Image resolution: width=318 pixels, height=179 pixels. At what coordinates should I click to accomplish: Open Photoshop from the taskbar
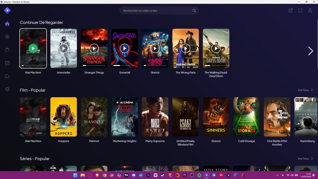pyautogui.click(x=148, y=175)
